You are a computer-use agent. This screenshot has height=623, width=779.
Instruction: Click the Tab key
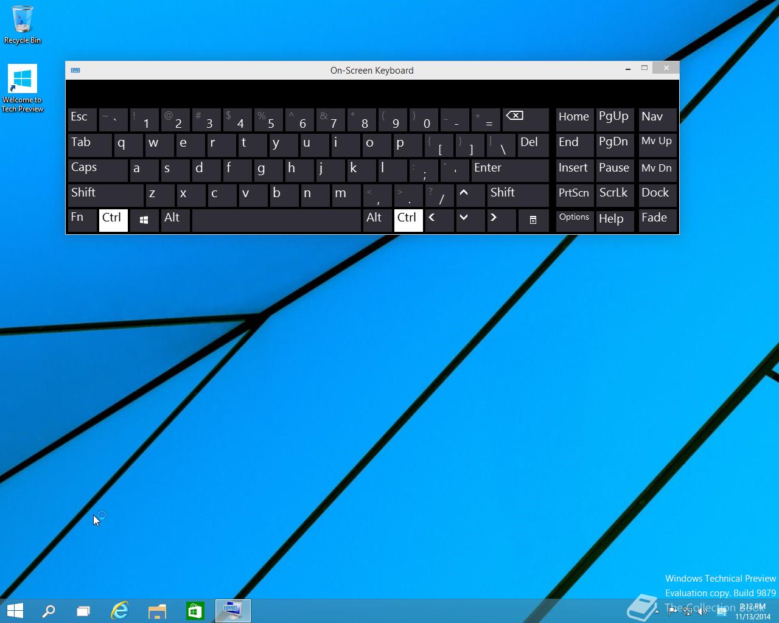click(89, 145)
